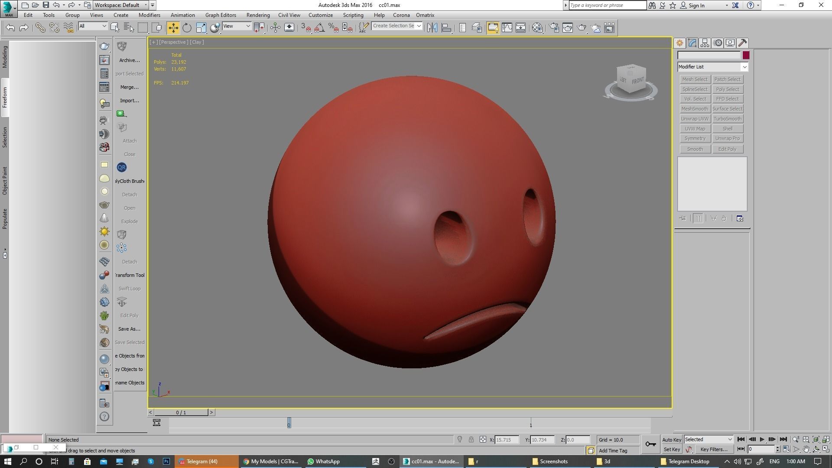Image resolution: width=832 pixels, height=468 pixels.
Task: Open the Utilities hammer panel tab
Action: (x=743, y=43)
